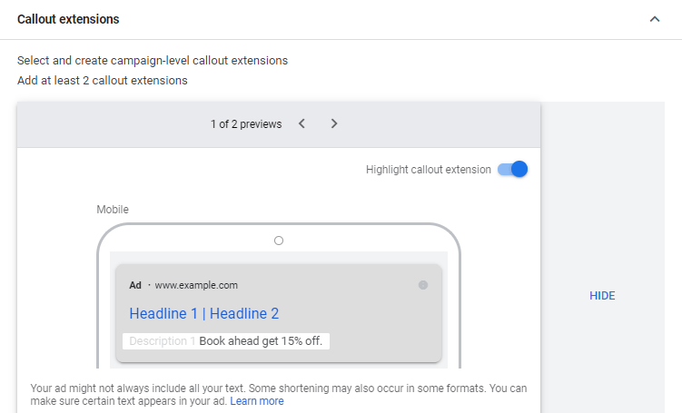Click the 1 of 2 previews label

(x=246, y=123)
